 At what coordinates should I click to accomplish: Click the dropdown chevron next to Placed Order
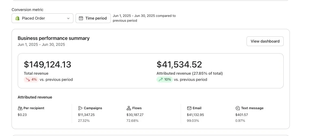point(68,18)
